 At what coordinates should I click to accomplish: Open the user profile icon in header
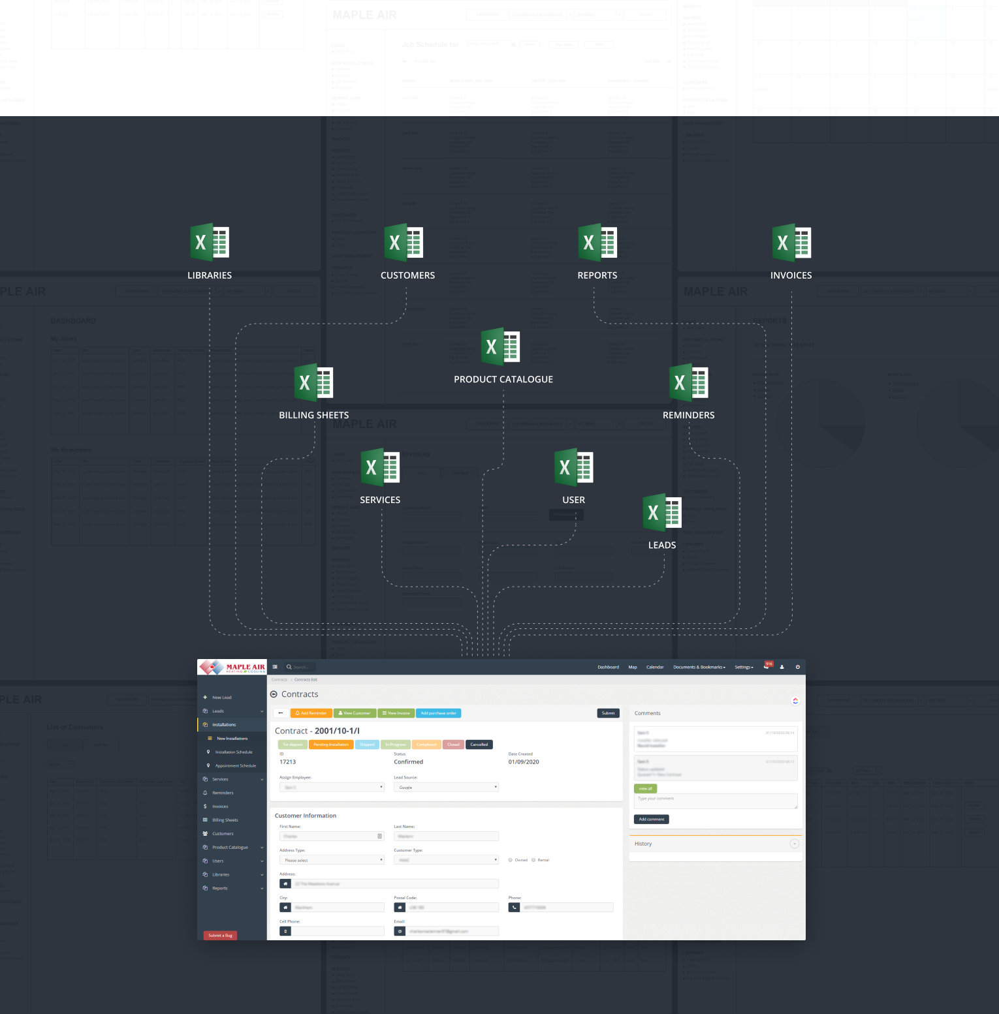coord(782,667)
